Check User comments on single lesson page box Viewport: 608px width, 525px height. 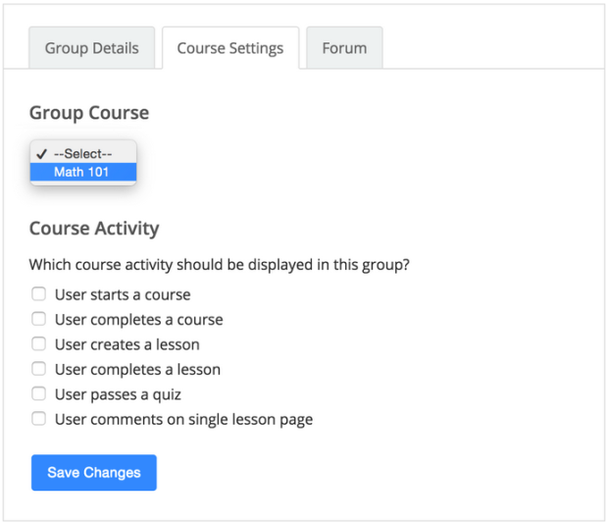coord(39,419)
